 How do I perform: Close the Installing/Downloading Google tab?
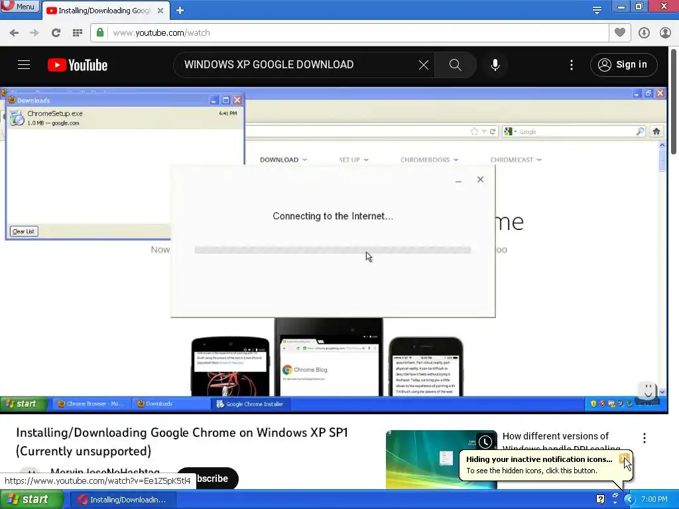[x=160, y=11]
